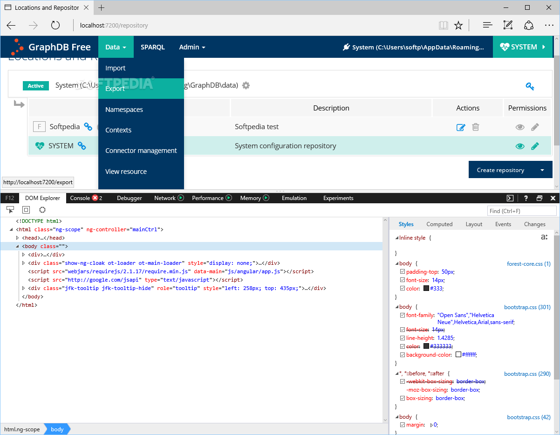Open Create repository dropdown arrow
Screen dimensions: 560x435
542,170
